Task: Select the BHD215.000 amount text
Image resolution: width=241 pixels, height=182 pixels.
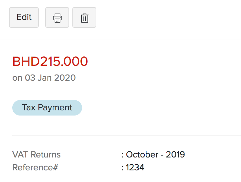Action: pos(50,61)
